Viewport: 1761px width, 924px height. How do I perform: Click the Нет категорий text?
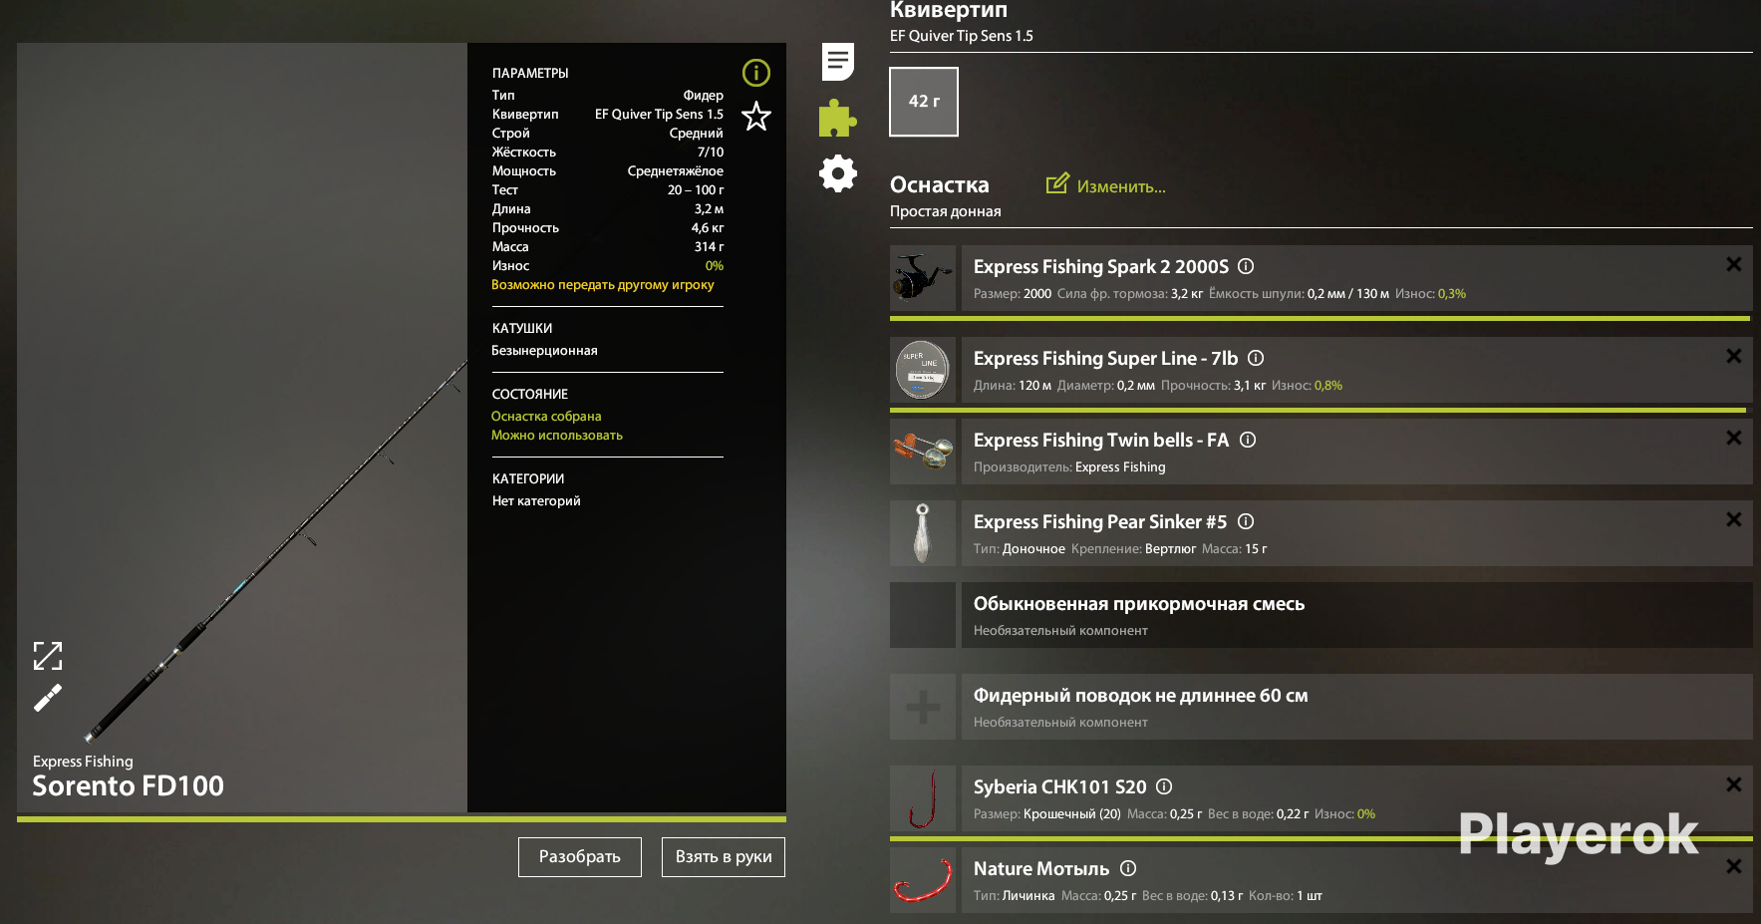click(536, 501)
